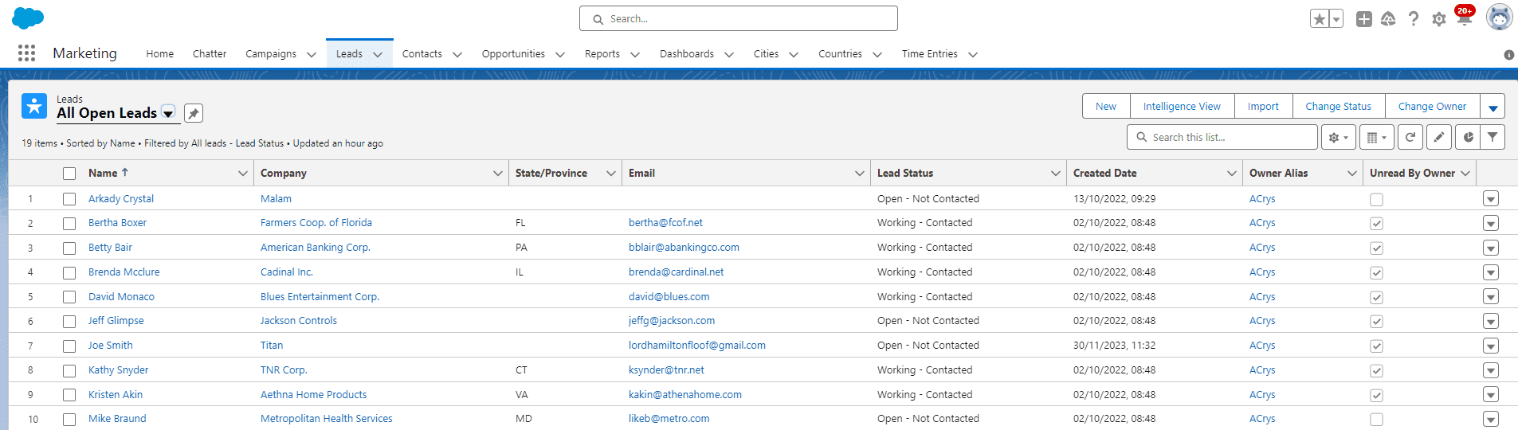Click the Salesforce cloud logo
Image resolution: width=1518 pixels, height=430 pixels.
tap(28, 18)
